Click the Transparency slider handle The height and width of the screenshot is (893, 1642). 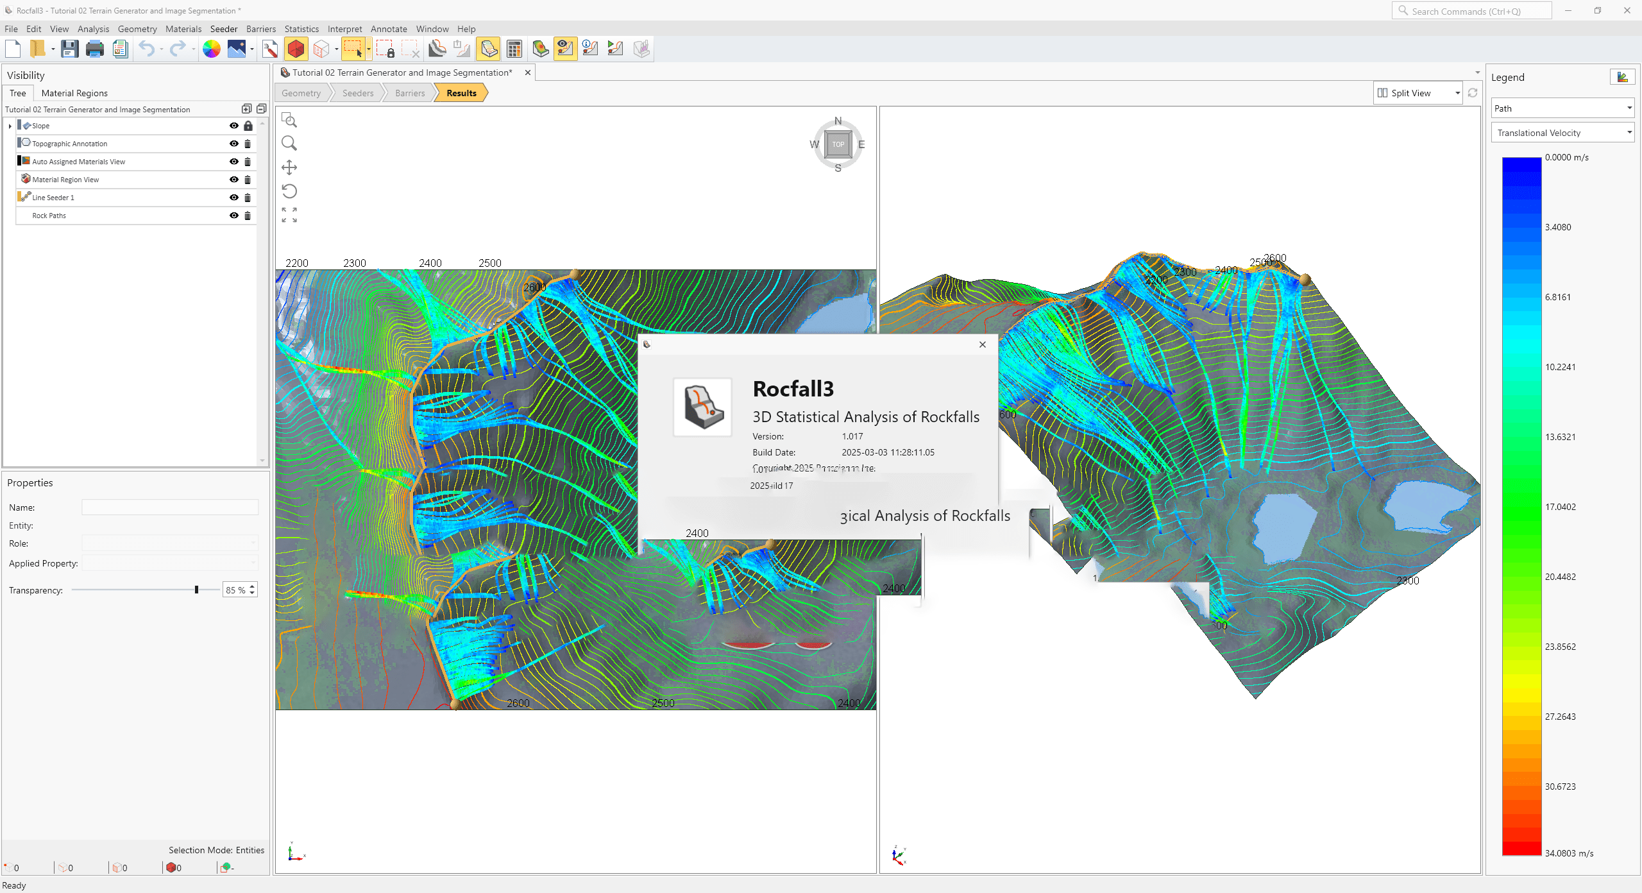point(196,590)
